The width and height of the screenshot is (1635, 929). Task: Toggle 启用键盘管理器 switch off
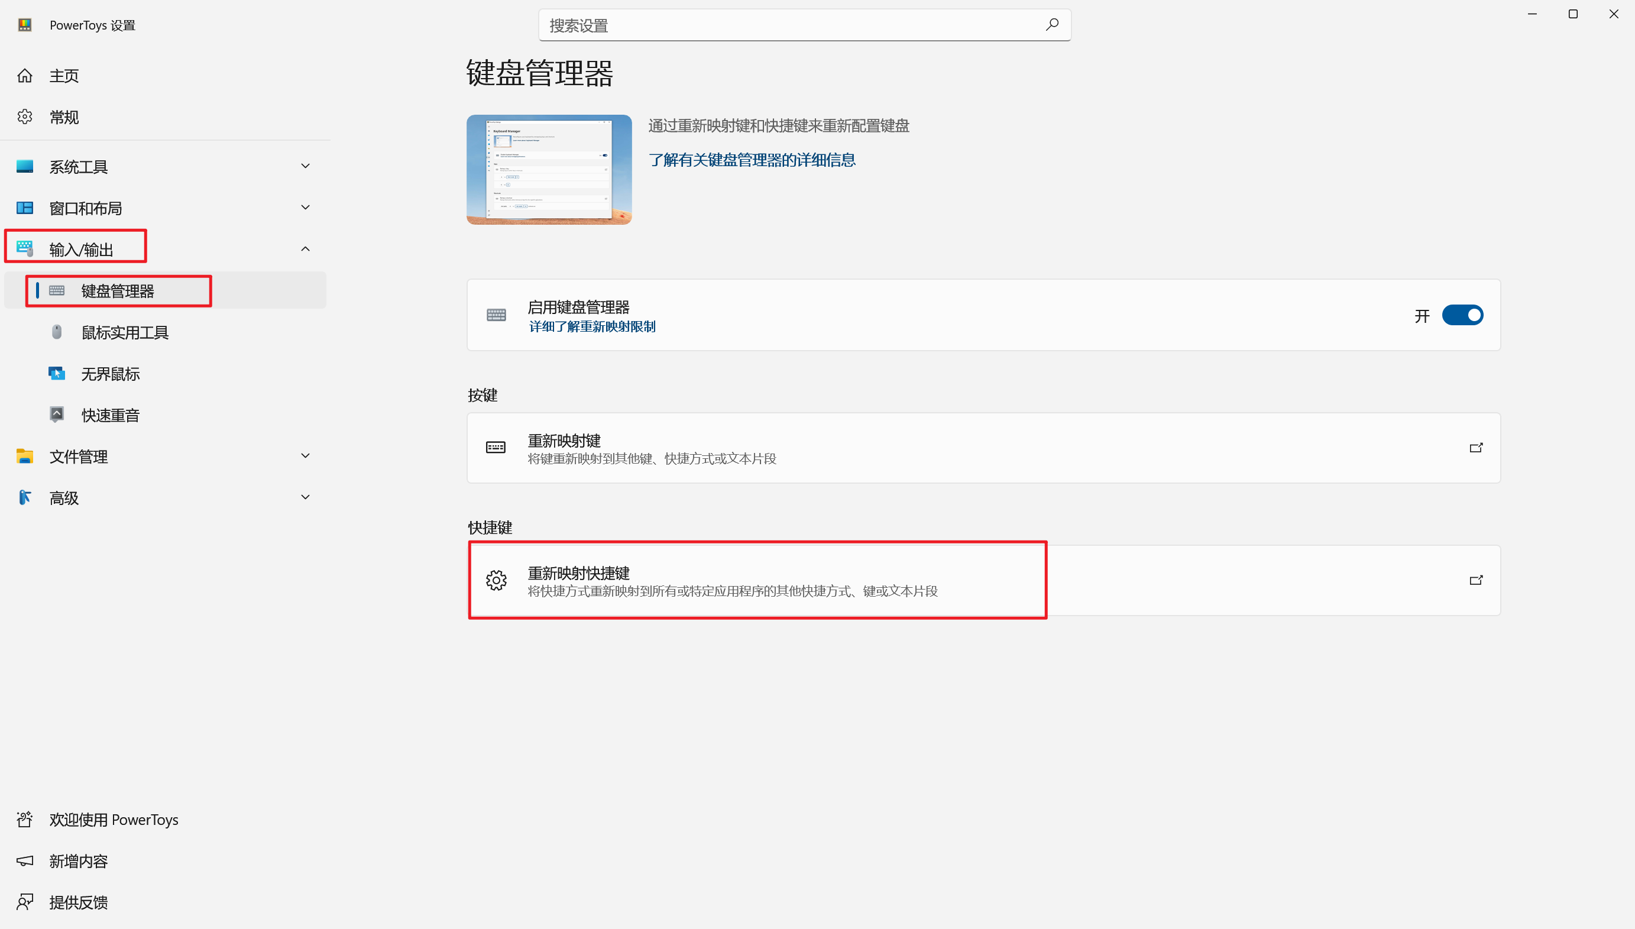[1462, 315]
